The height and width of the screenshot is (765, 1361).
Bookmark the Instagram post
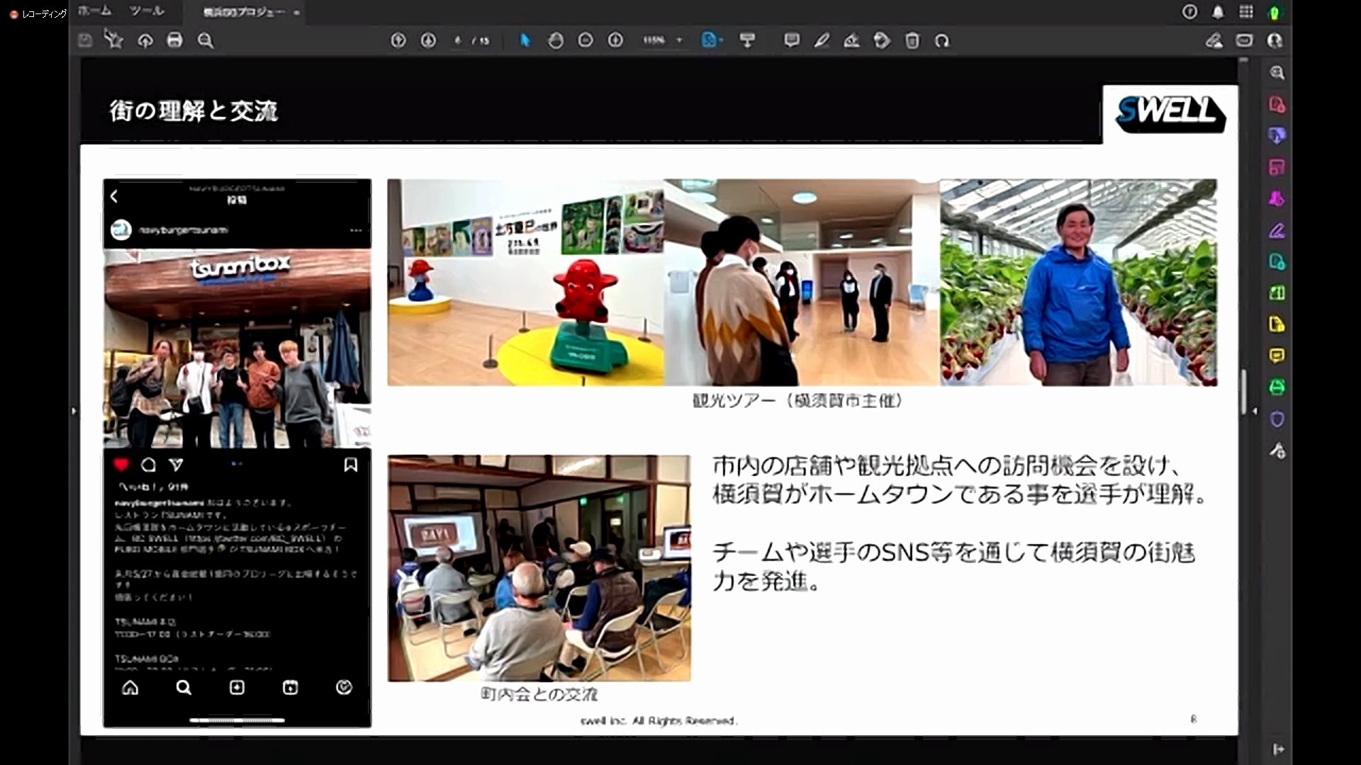point(350,465)
